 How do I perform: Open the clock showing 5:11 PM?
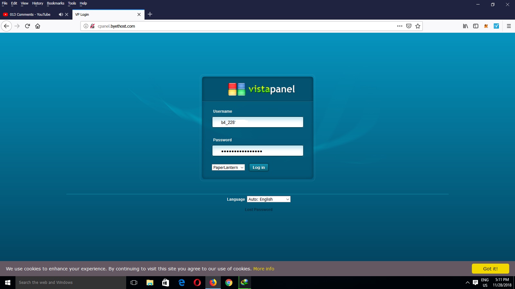(502, 283)
